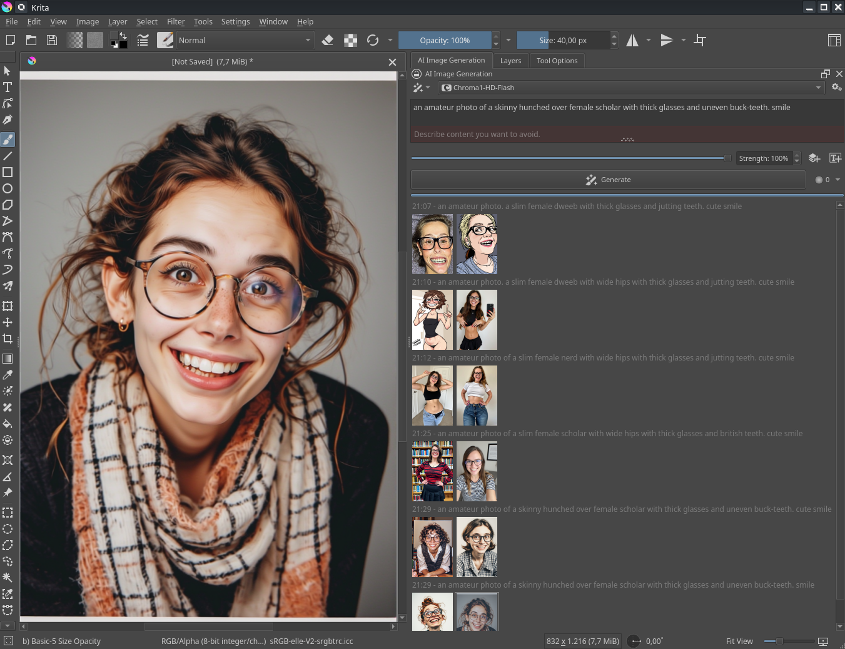Open the Filter menu

pos(175,21)
